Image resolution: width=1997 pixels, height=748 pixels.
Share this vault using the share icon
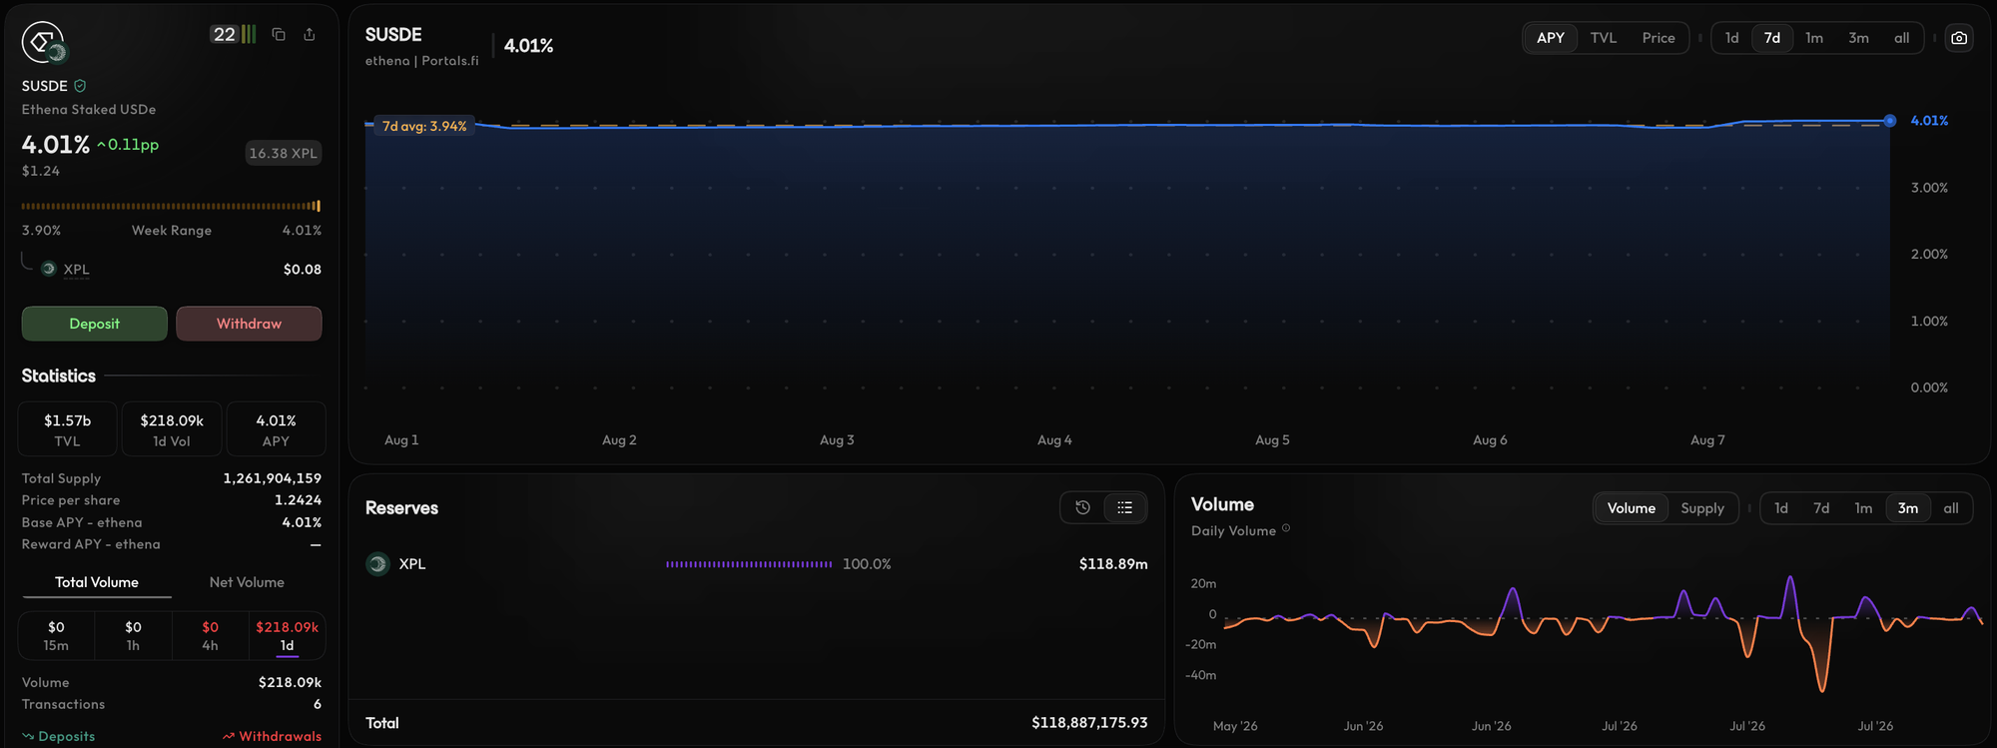click(310, 35)
